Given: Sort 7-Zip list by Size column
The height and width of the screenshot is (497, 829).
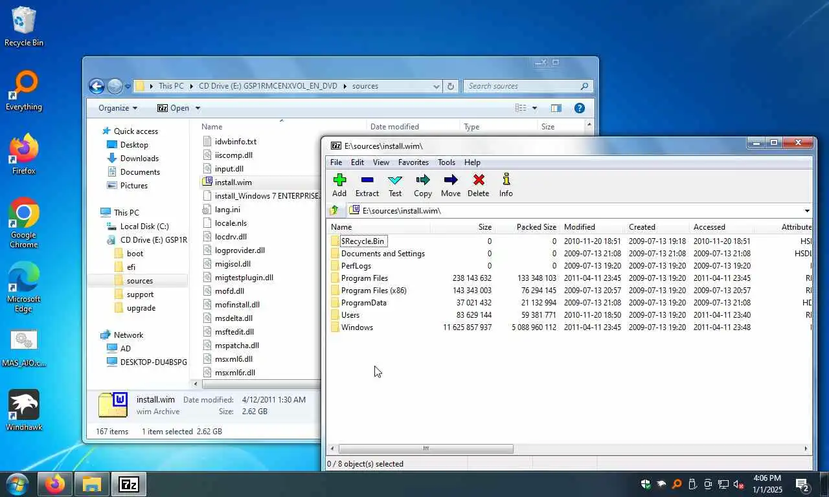Looking at the screenshot, I should click(462, 227).
